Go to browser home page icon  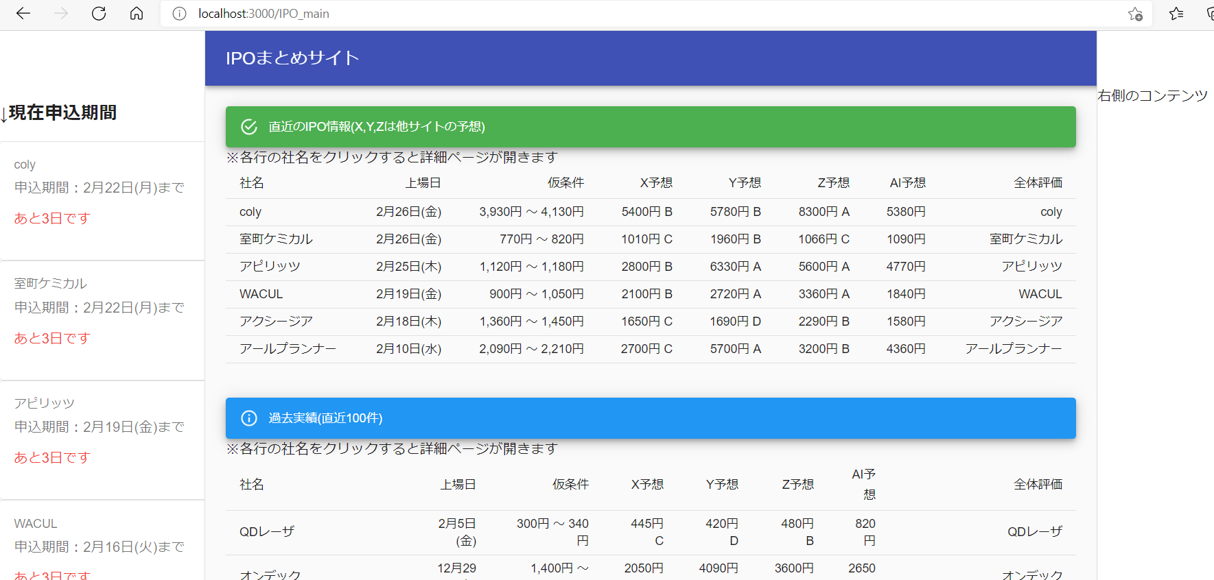click(x=137, y=14)
